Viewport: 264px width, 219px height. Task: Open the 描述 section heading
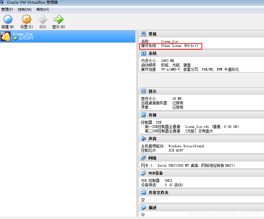point(152,208)
